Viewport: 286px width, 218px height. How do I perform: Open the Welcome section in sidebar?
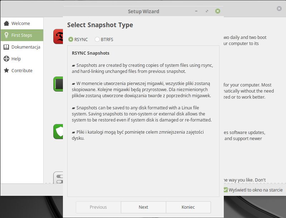(22, 23)
